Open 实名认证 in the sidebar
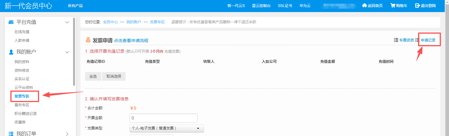 (x=22, y=79)
